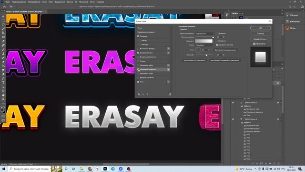Screen dimensions: 305x172
Task: Click Восстановить выравнивание button
Action: tap(225, 50)
